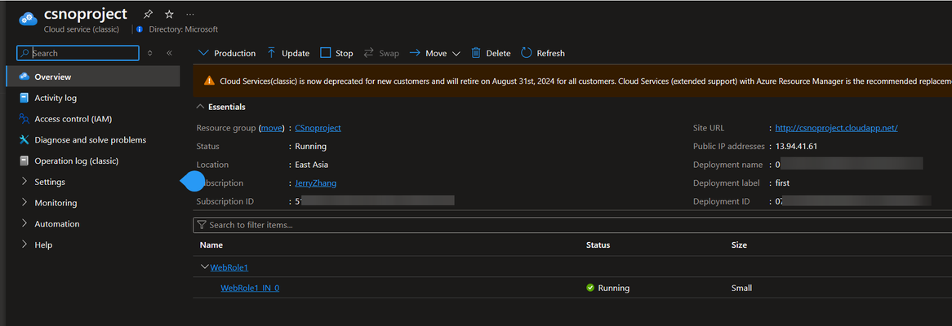Click the move link next to Resource group

(x=272, y=128)
